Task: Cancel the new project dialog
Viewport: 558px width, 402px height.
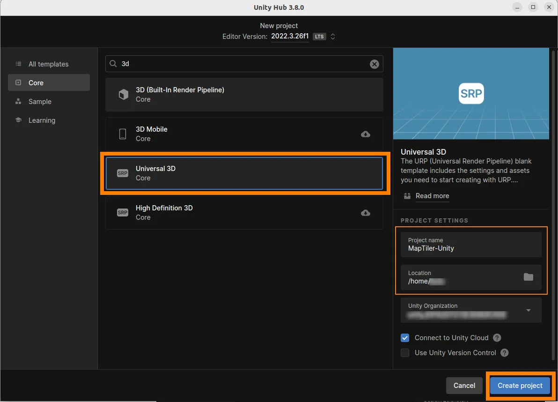Action: click(x=464, y=386)
